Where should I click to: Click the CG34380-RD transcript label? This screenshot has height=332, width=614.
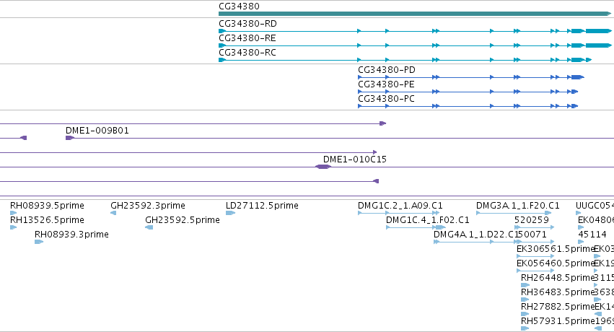(x=248, y=24)
